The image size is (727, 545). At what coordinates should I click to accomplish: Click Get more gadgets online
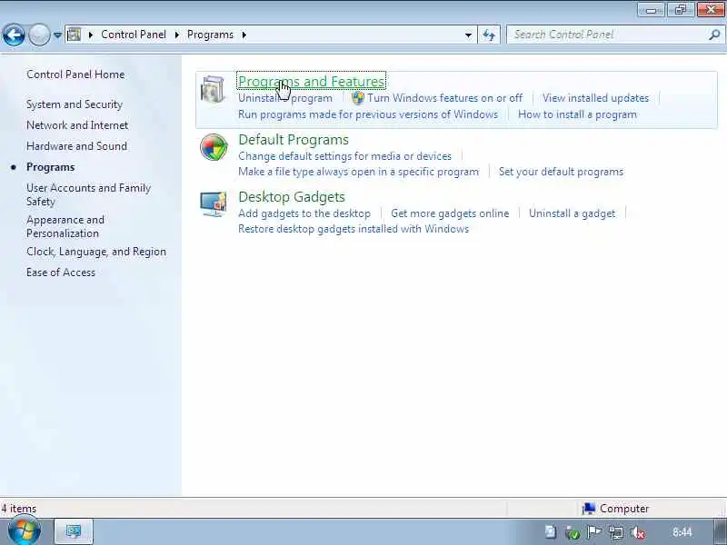tap(450, 213)
